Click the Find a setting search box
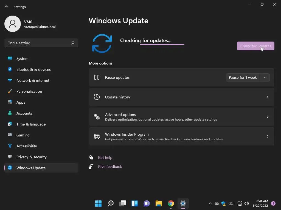The image size is (281, 210). [41, 43]
